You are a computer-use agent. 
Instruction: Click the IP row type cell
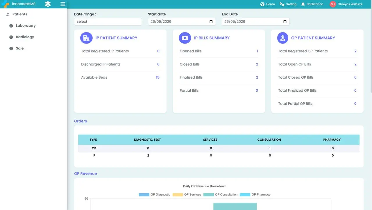coord(94,155)
